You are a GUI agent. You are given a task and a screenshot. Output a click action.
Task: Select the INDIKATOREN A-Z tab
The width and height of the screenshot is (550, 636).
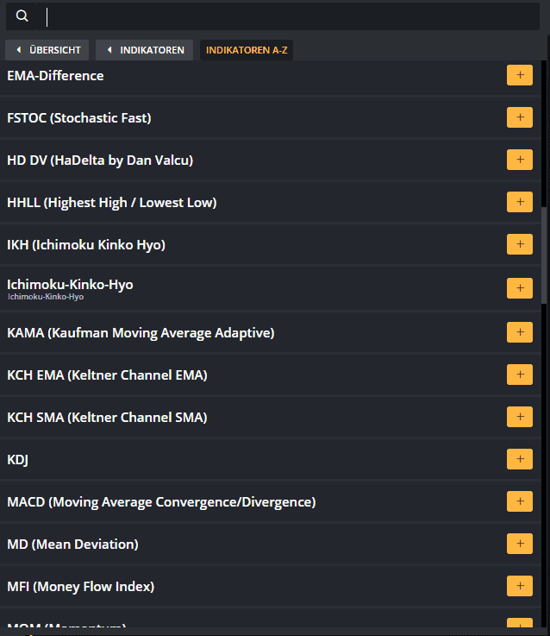pos(247,50)
